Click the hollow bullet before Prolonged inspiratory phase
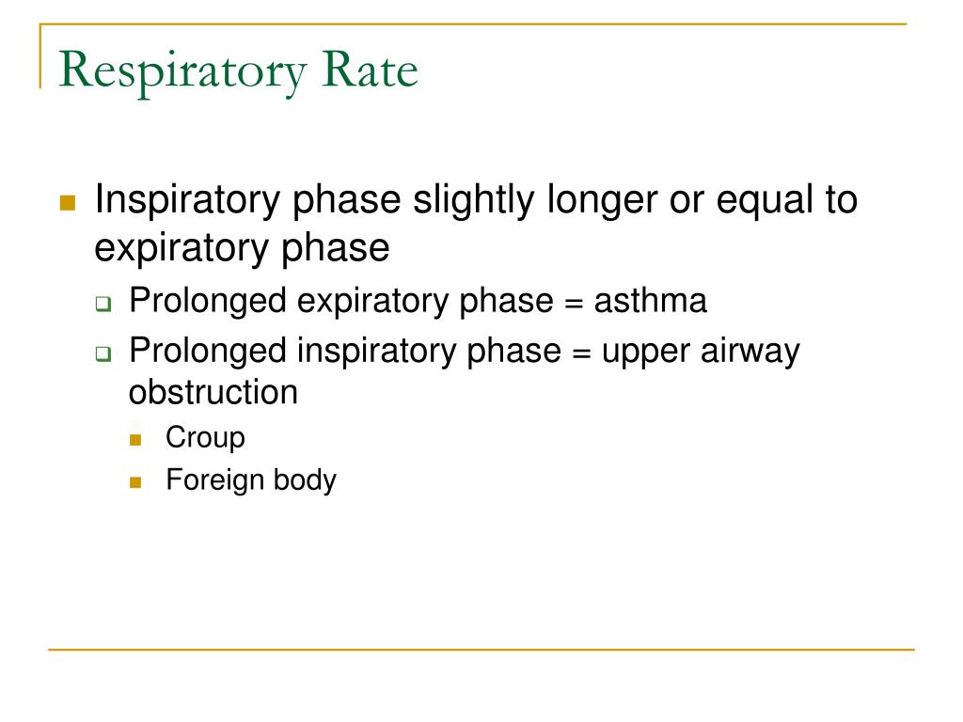Screen dimensions: 963x722 pos(103,353)
